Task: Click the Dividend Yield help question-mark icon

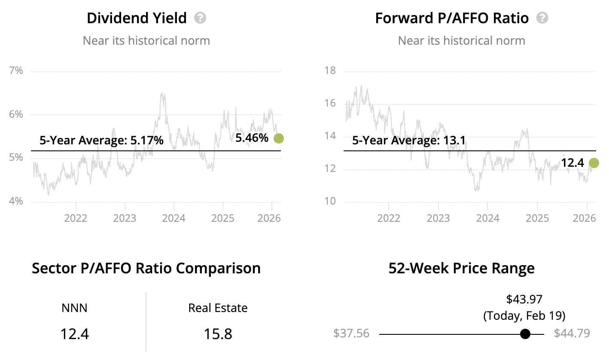Action: 200,18
